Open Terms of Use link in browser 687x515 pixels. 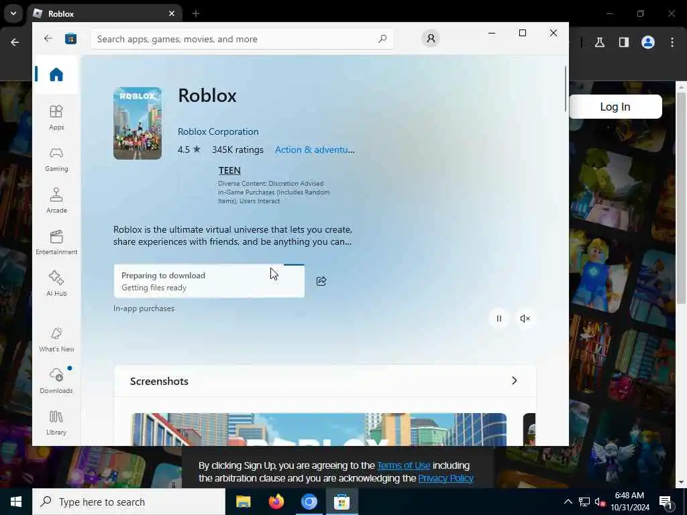[x=403, y=465]
